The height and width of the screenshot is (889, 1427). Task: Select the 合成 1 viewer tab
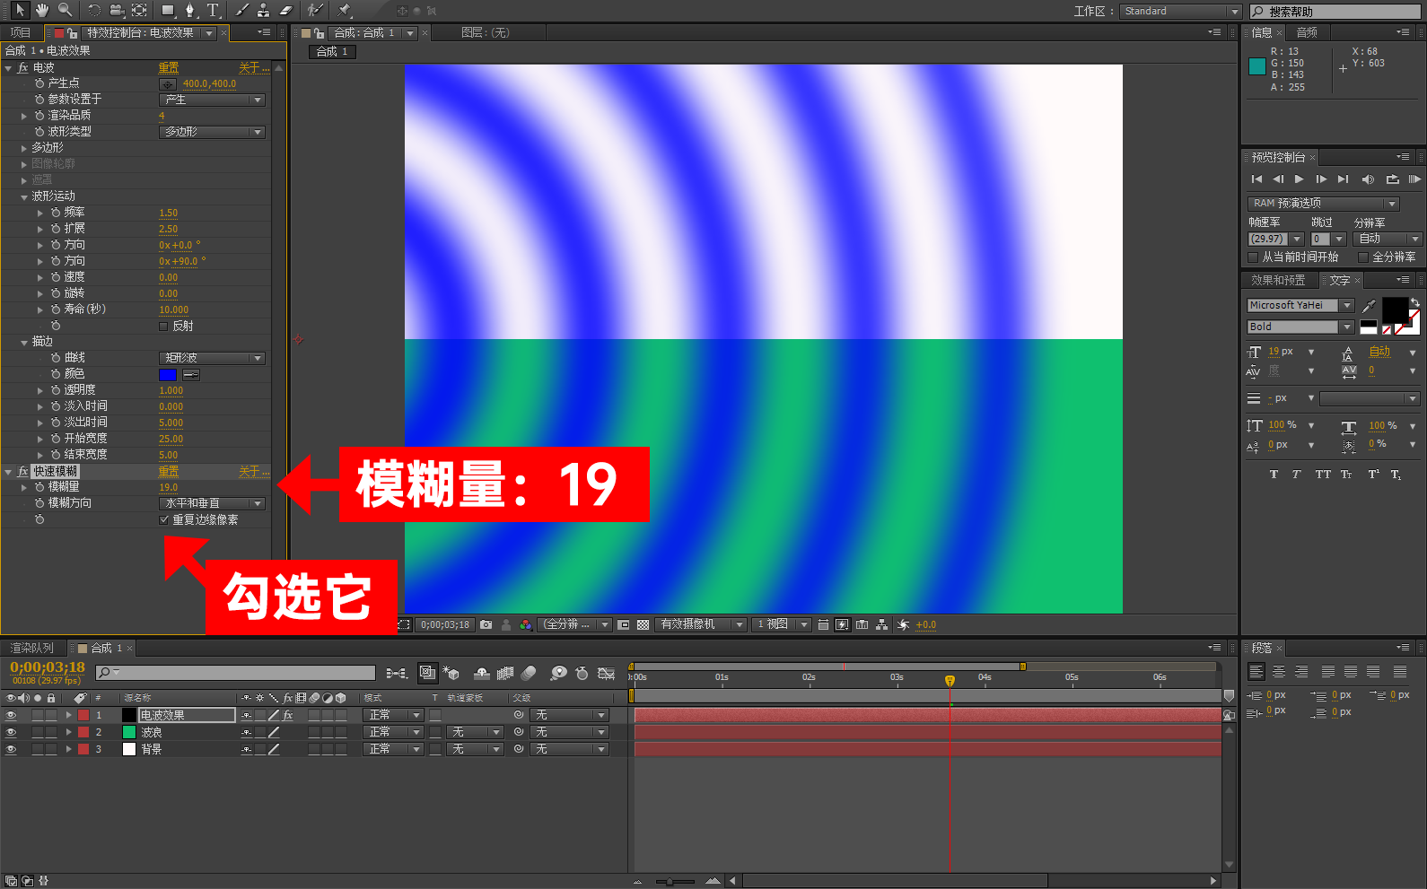(x=331, y=52)
